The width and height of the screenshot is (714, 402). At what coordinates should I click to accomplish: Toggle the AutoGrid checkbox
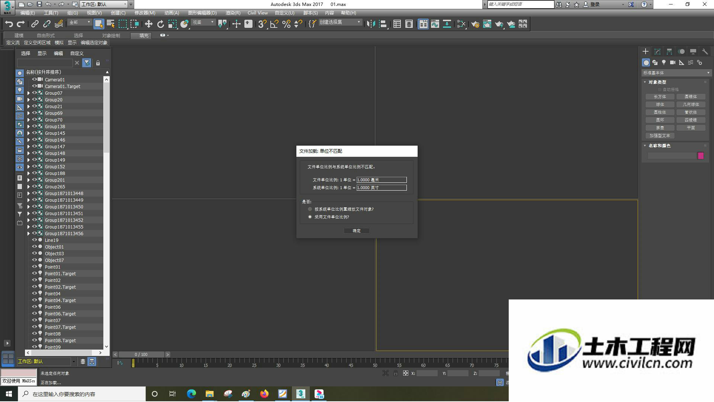(660, 90)
